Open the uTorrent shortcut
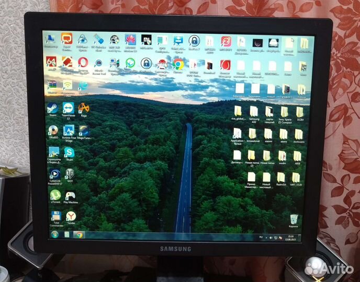Viewport: 360px width, 282px height. 55,196
